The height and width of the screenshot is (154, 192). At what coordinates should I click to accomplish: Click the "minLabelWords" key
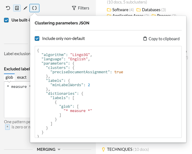(x=67, y=85)
